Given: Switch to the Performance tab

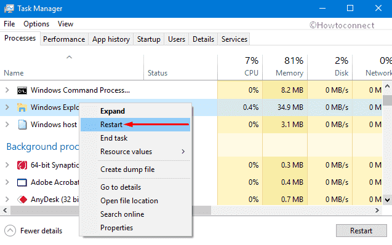Looking at the screenshot, I should tap(64, 39).
